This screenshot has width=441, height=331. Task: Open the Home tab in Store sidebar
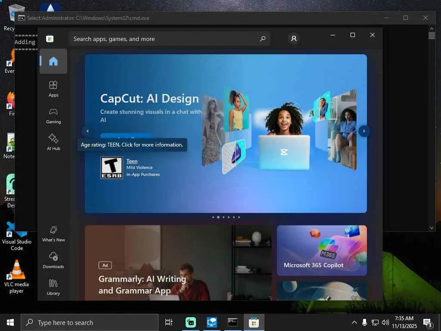(53, 61)
